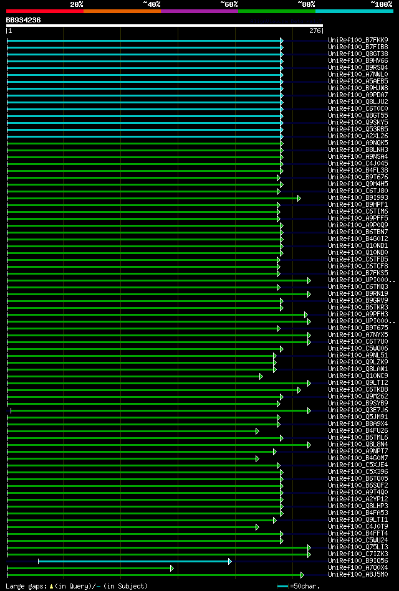Viewport: 399px width, 591px height.
Task: Select the UniRef100_B9I993 label
Action: (x=358, y=198)
